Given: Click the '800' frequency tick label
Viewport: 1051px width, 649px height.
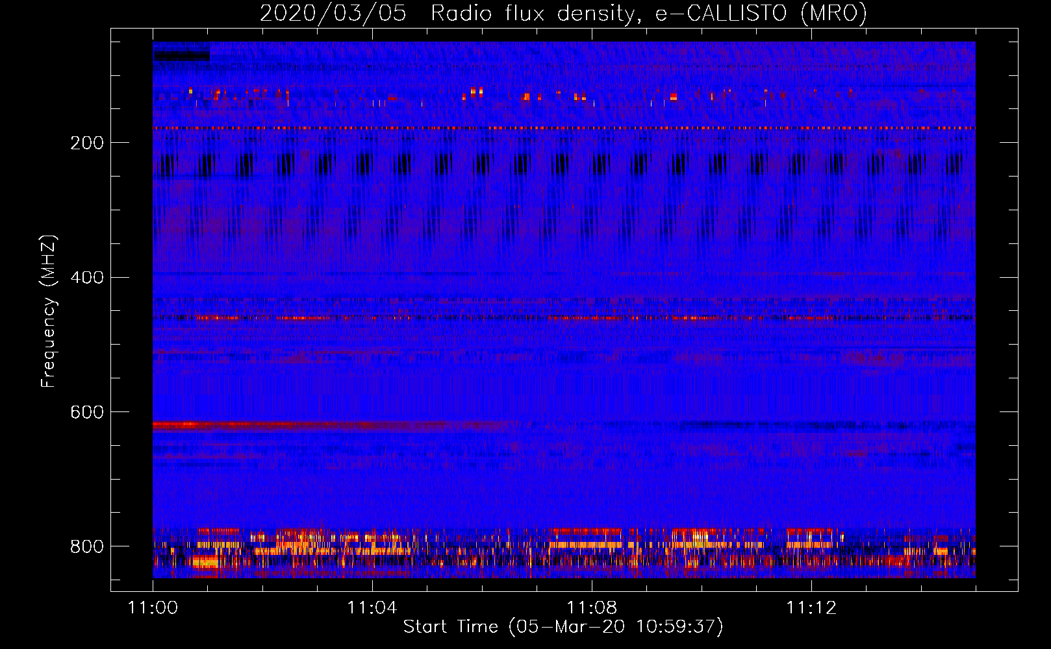Looking at the screenshot, I should point(87,546).
